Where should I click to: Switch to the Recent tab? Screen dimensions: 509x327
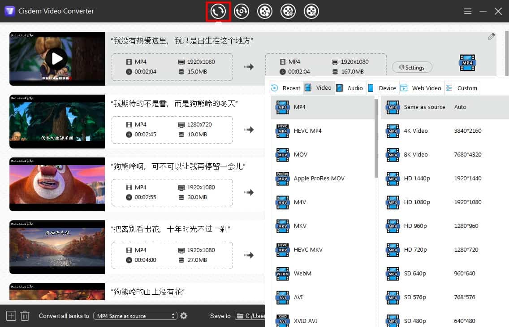[286, 88]
